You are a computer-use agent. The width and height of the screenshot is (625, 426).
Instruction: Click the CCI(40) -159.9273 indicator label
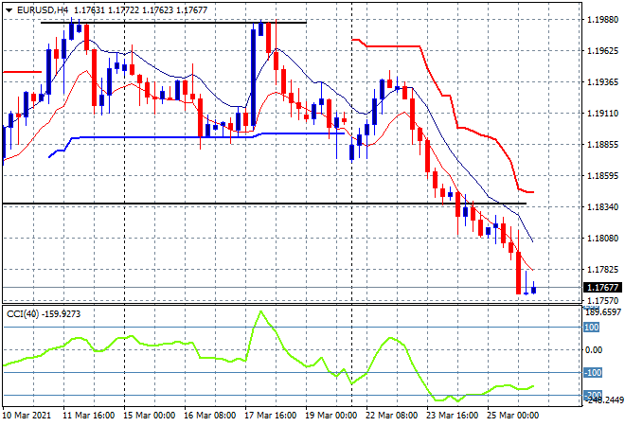point(44,314)
